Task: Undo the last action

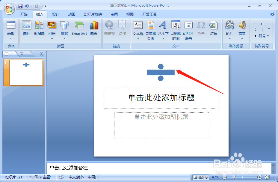Action: [27, 6]
